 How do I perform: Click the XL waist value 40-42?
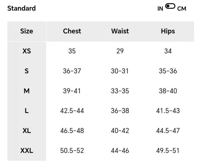click(x=120, y=131)
